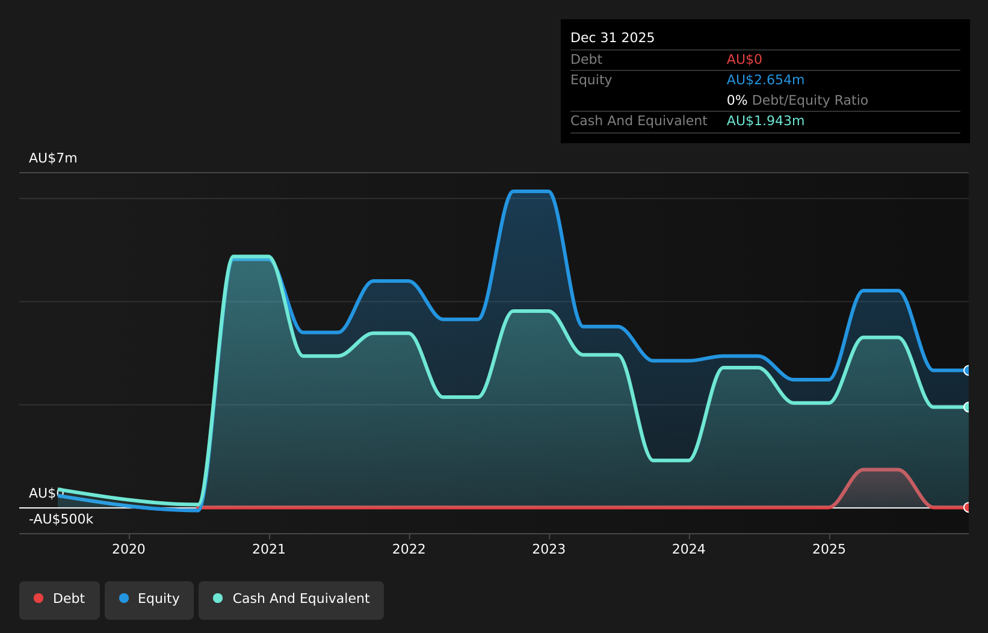Click the 2021 x-axis label
Viewport: 988px width, 633px height.
[x=269, y=549]
